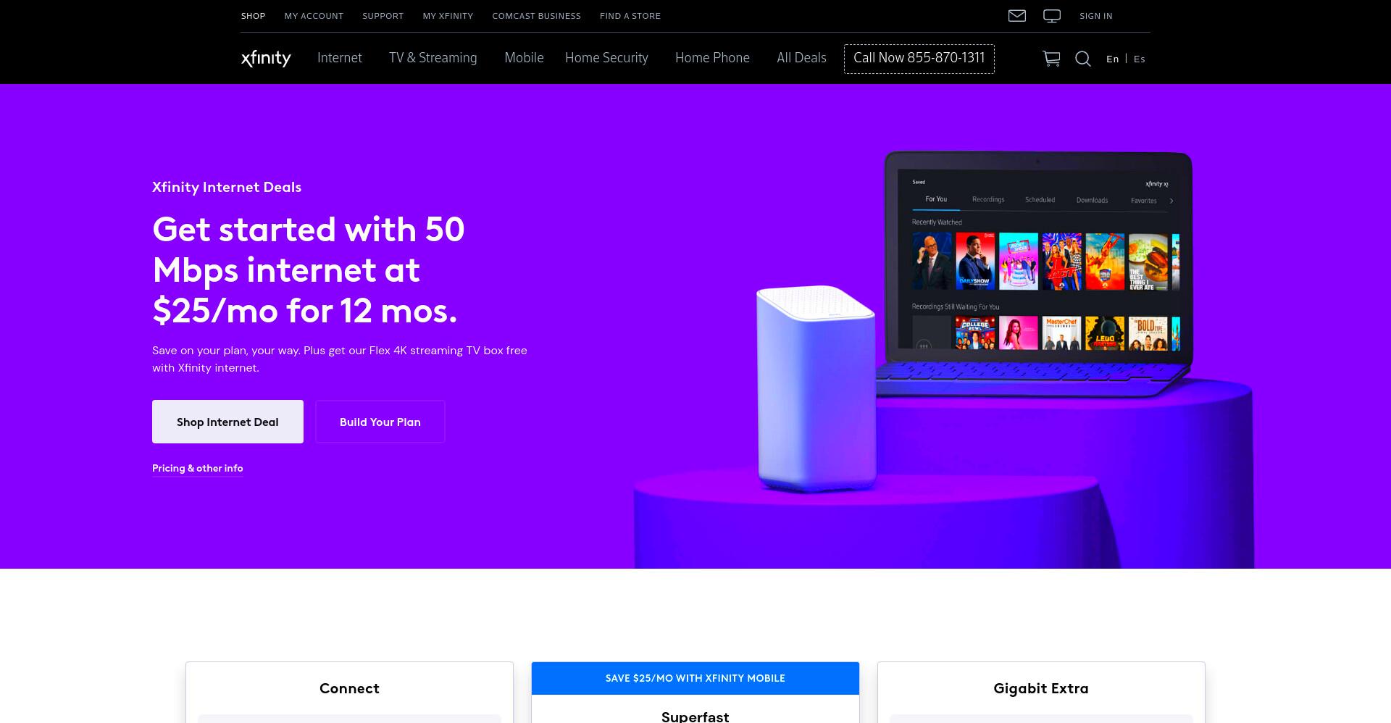Image resolution: width=1391 pixels, height=723 pixels.
Task: Open the Mobile menu
Action: [x=524, y=58]
